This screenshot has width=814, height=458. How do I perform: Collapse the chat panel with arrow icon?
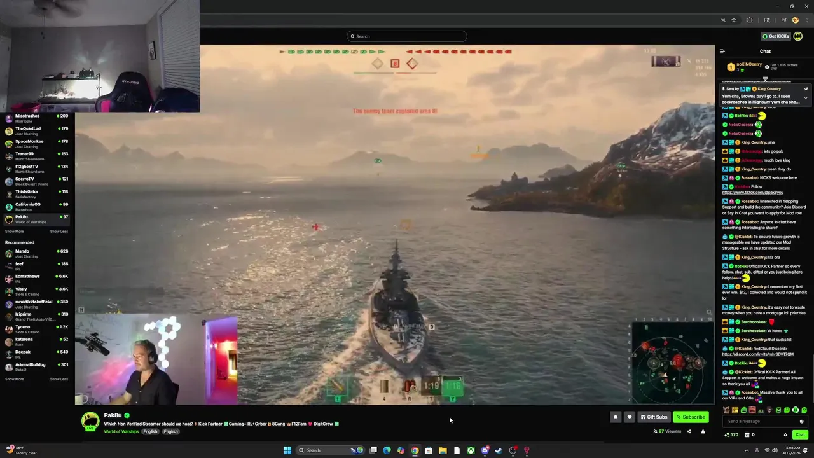(x=722, y=51)
